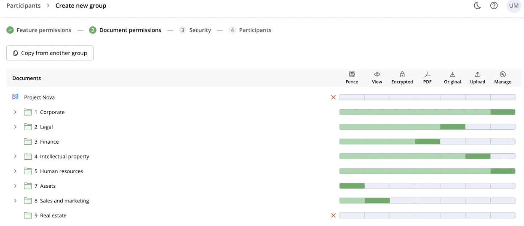Expand the 1 Corporate folder
Screen dimensions: 524x226
click(x=15, y=112)
